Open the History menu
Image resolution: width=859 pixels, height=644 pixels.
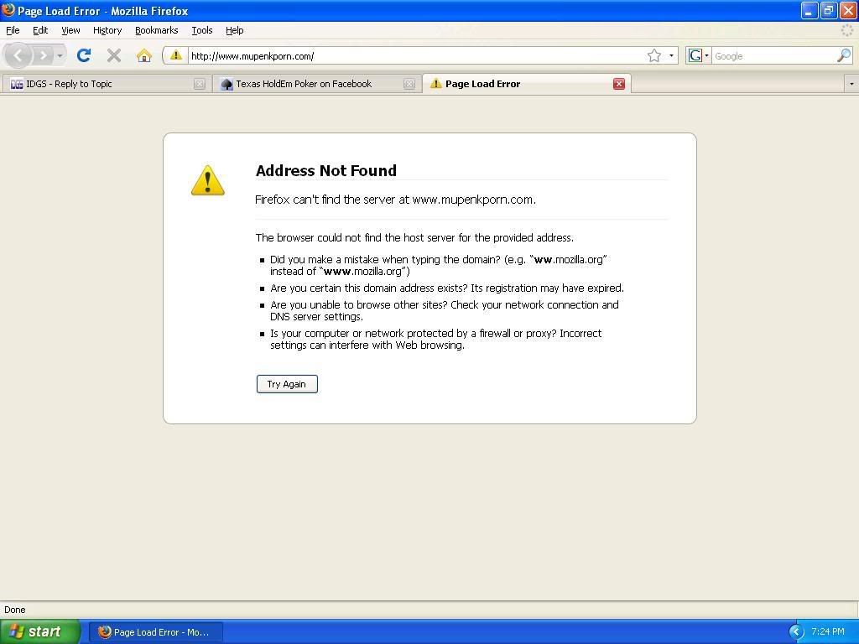pyautogui.click(x=107, y=31)
